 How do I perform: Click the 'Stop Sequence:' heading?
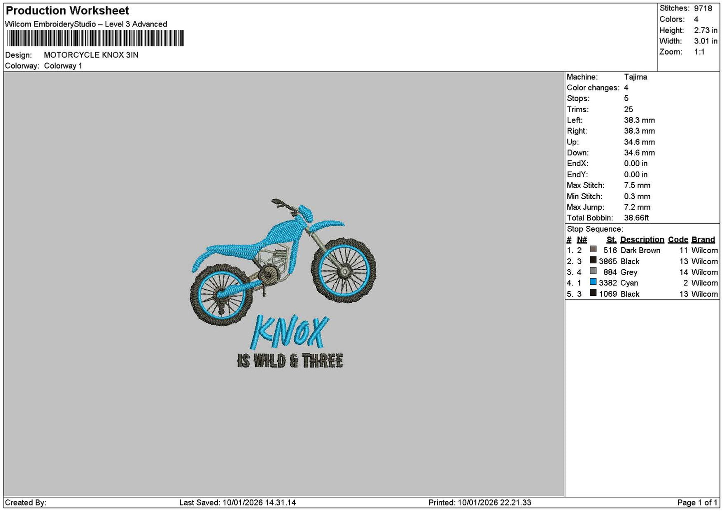click(595, 229)
